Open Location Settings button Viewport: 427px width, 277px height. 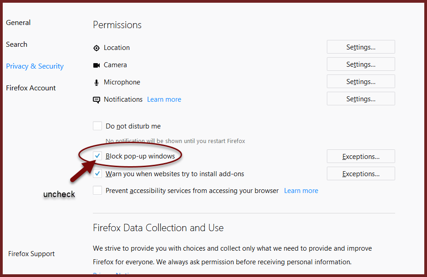(x=361, y=47)
